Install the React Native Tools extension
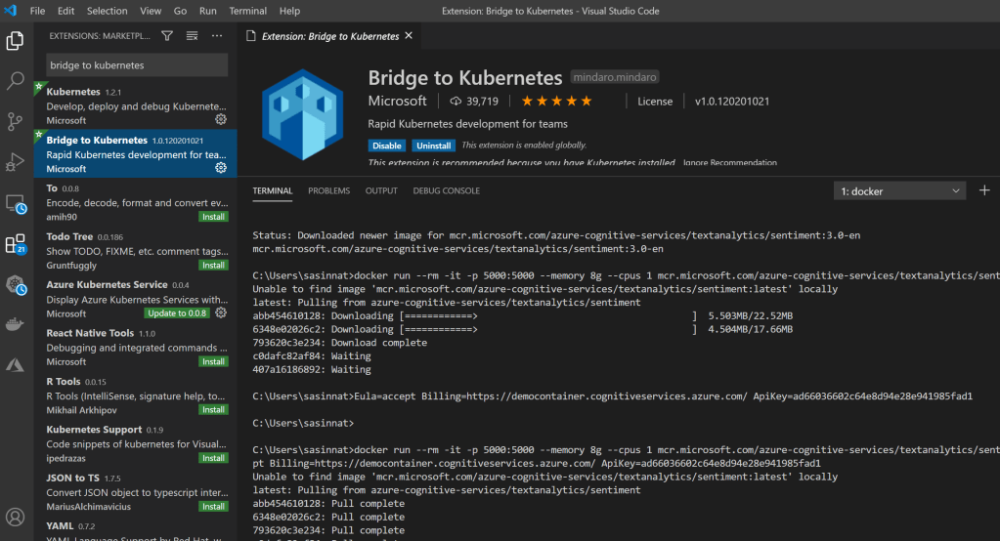This screenshot has height=541, width=1000. pyautogui.click(x=213, y=361)
